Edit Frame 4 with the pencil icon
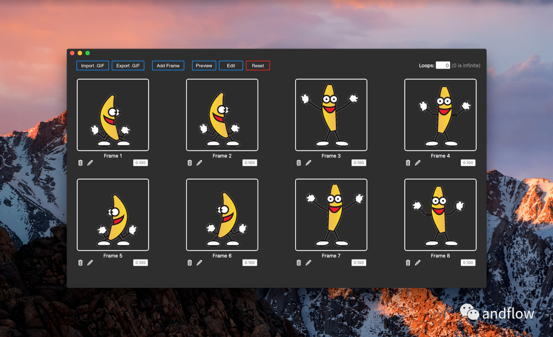This screenshot has width=553, height=337. point(418,162)
